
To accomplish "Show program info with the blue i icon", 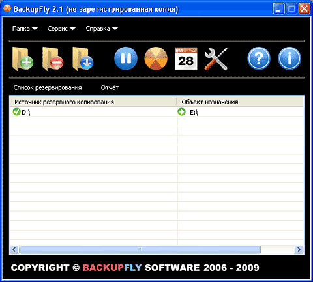I will [290, 59].
